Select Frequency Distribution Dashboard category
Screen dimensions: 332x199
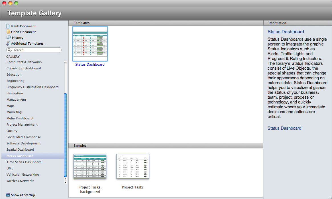coord(32,87)
